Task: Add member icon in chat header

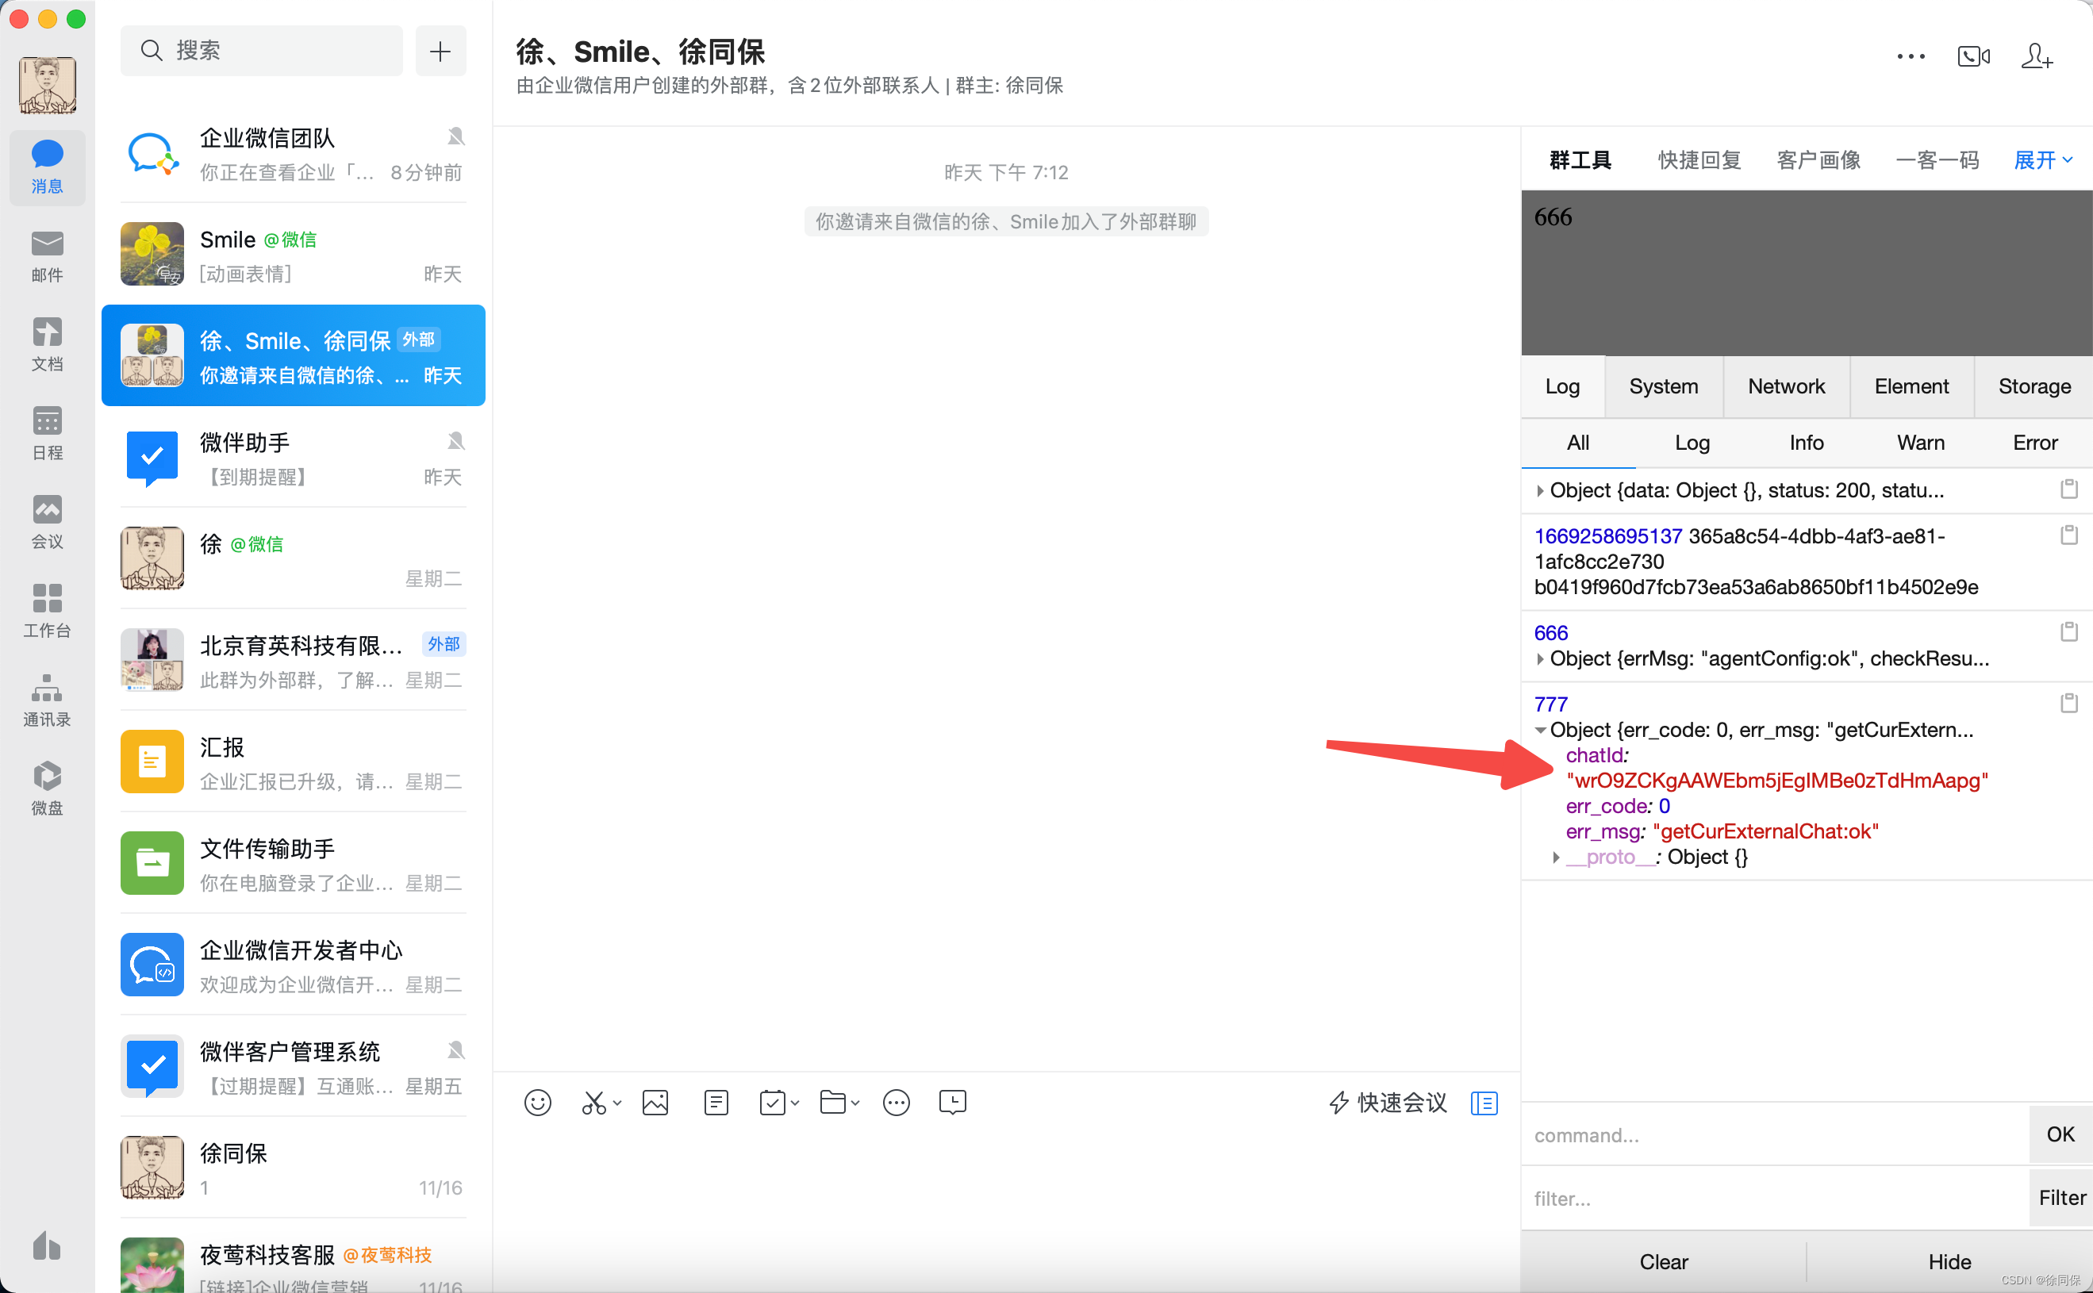Action: pyautogui.click(x=2037, y=56)
